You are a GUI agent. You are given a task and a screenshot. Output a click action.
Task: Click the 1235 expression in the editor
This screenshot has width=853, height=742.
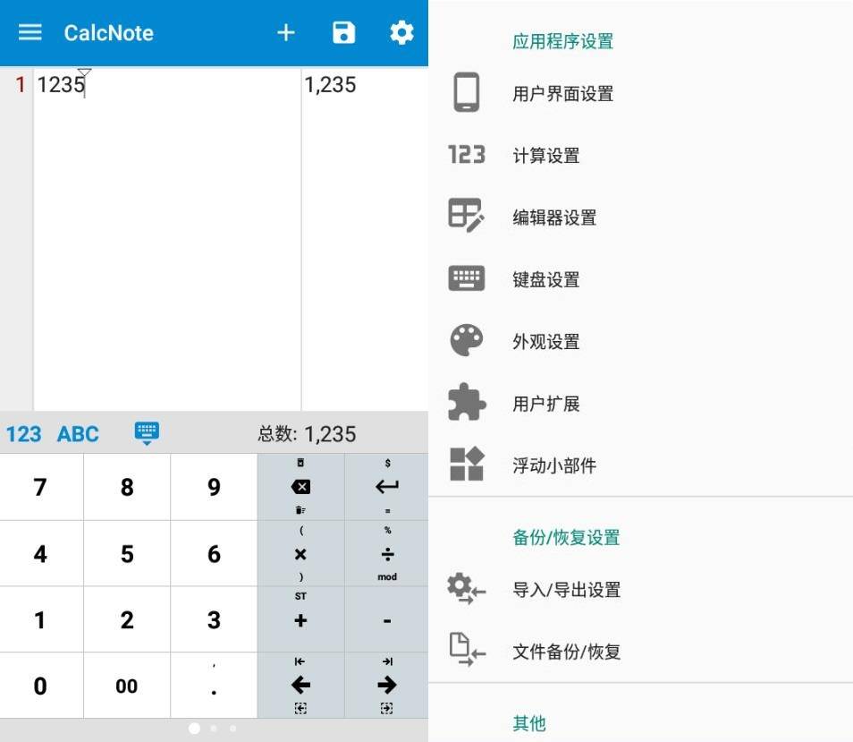point(61,84)
